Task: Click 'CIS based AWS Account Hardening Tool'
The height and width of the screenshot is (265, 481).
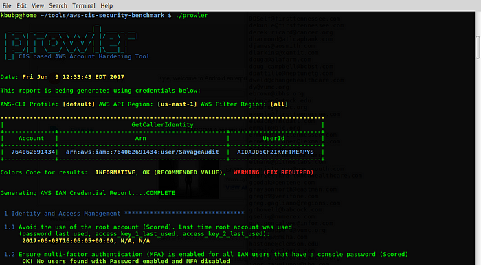Action: [84, 56]
